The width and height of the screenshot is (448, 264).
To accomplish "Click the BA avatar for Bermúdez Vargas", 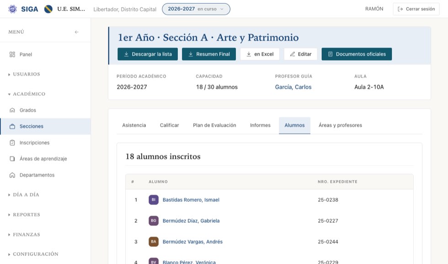I will coord(154,242).
